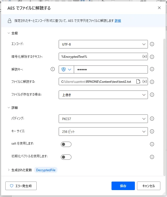The width and height of the screenshot is (167, 197).
Task: Click the resize grip at dialog corner
Action: [x=164, y=194]
